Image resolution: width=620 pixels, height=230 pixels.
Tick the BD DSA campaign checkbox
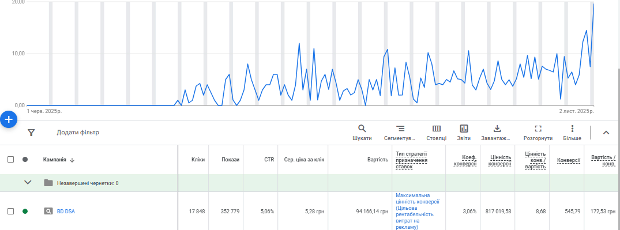[11, 212]
